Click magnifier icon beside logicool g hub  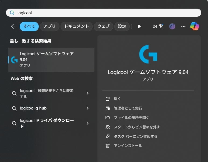(x=14, y=108)
